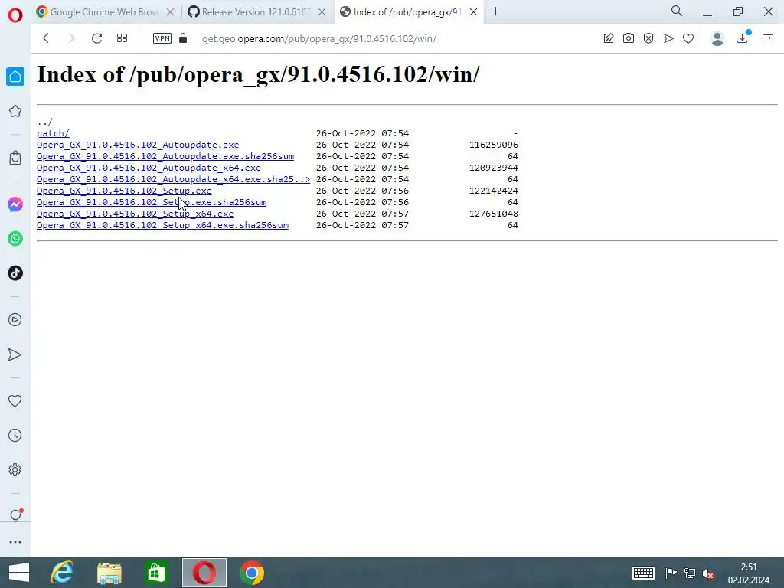
Task: View site security lock info
Action: 183,38
